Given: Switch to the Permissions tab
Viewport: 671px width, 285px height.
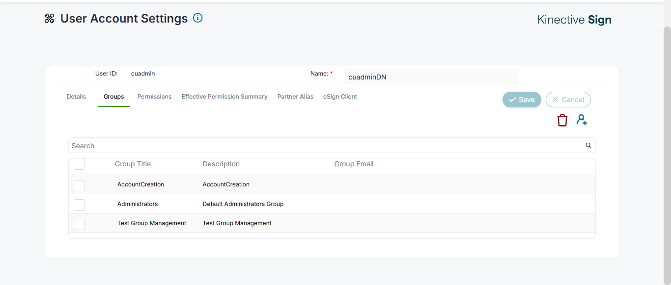Looking at the screenshot, I should (x=154, y=97).
